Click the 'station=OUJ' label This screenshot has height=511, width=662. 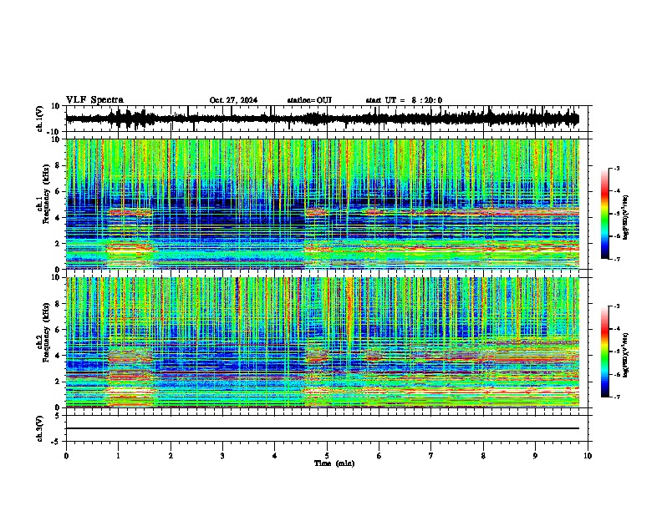pyautogui.click(x=309, y=100)
